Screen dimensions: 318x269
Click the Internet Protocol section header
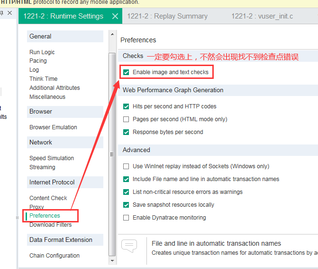pos(65,182)
